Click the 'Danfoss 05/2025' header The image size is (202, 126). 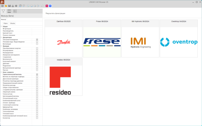[63, 21]
